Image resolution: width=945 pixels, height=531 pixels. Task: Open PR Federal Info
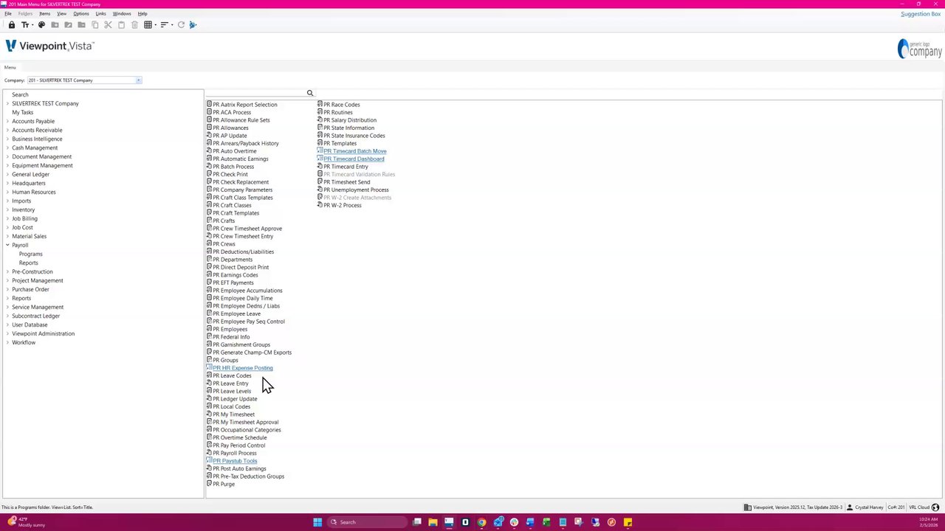click(231, 337)
